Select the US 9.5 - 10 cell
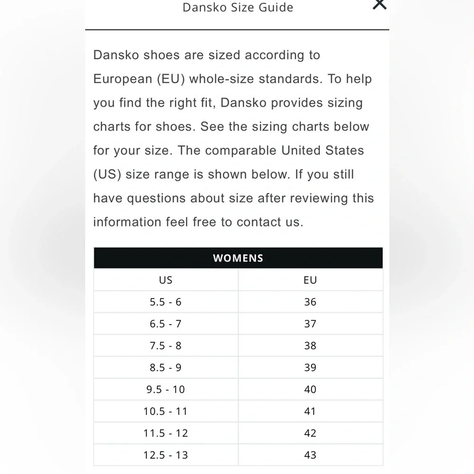The height and width of the screenshot is (474, 474). click(x=165, y=389)
